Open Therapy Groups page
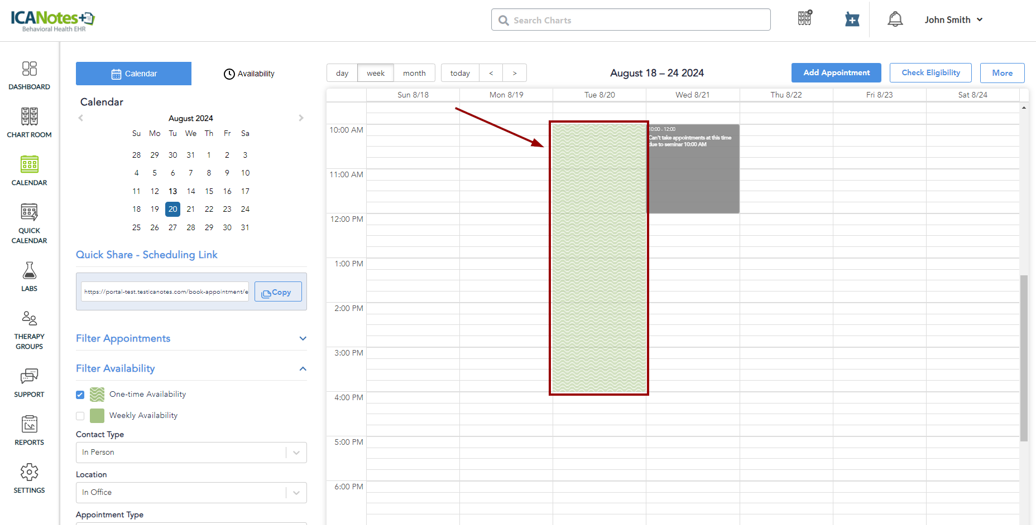Image resolution: width=1036 pixels, height=525 pixels. click(29, 330)
